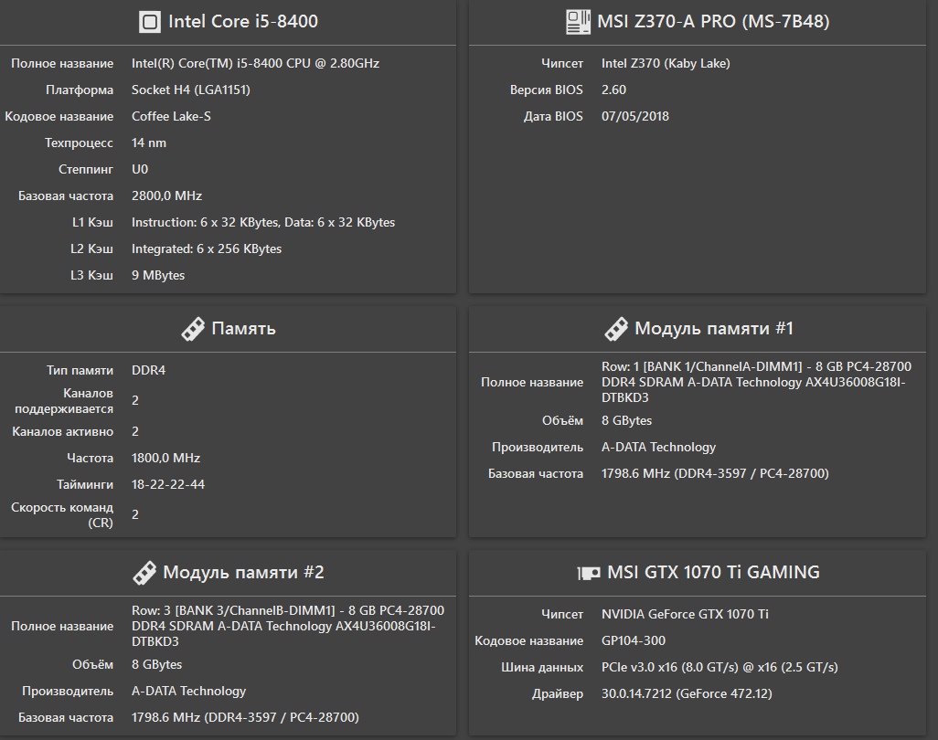Click the CPU chip icon beside Intel Core i5-8400
This screenshot has width=938, height=740.
point(150,22)
